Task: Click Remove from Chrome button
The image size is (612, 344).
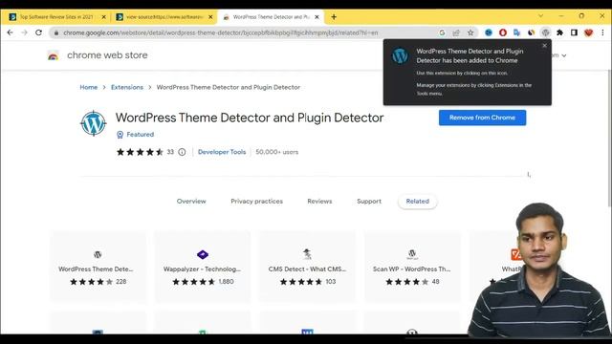Action: pos(482,118)
